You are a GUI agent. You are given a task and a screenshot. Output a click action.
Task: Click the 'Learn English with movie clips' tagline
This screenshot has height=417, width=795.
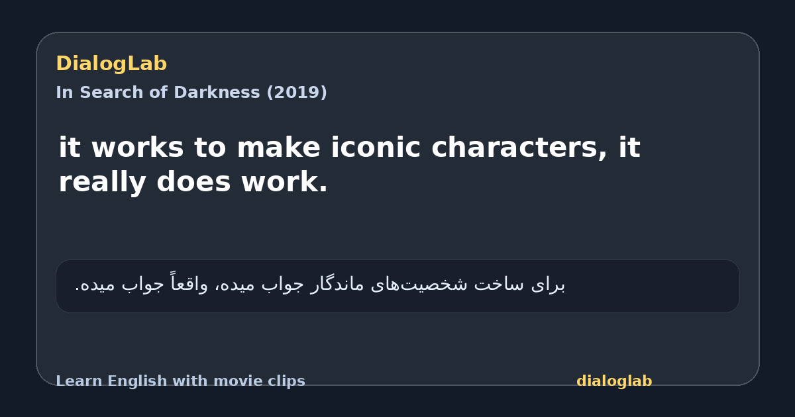click(x=180, y=381)
